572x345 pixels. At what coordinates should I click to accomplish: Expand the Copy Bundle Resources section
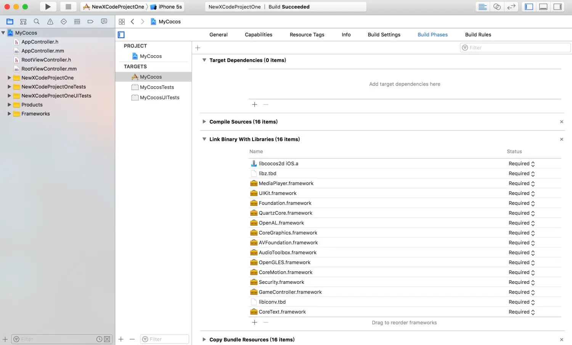[x=204, y=340]
